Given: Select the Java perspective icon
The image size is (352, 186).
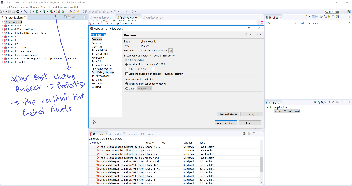Looking at the screenshot, I should tap(349, 12).
